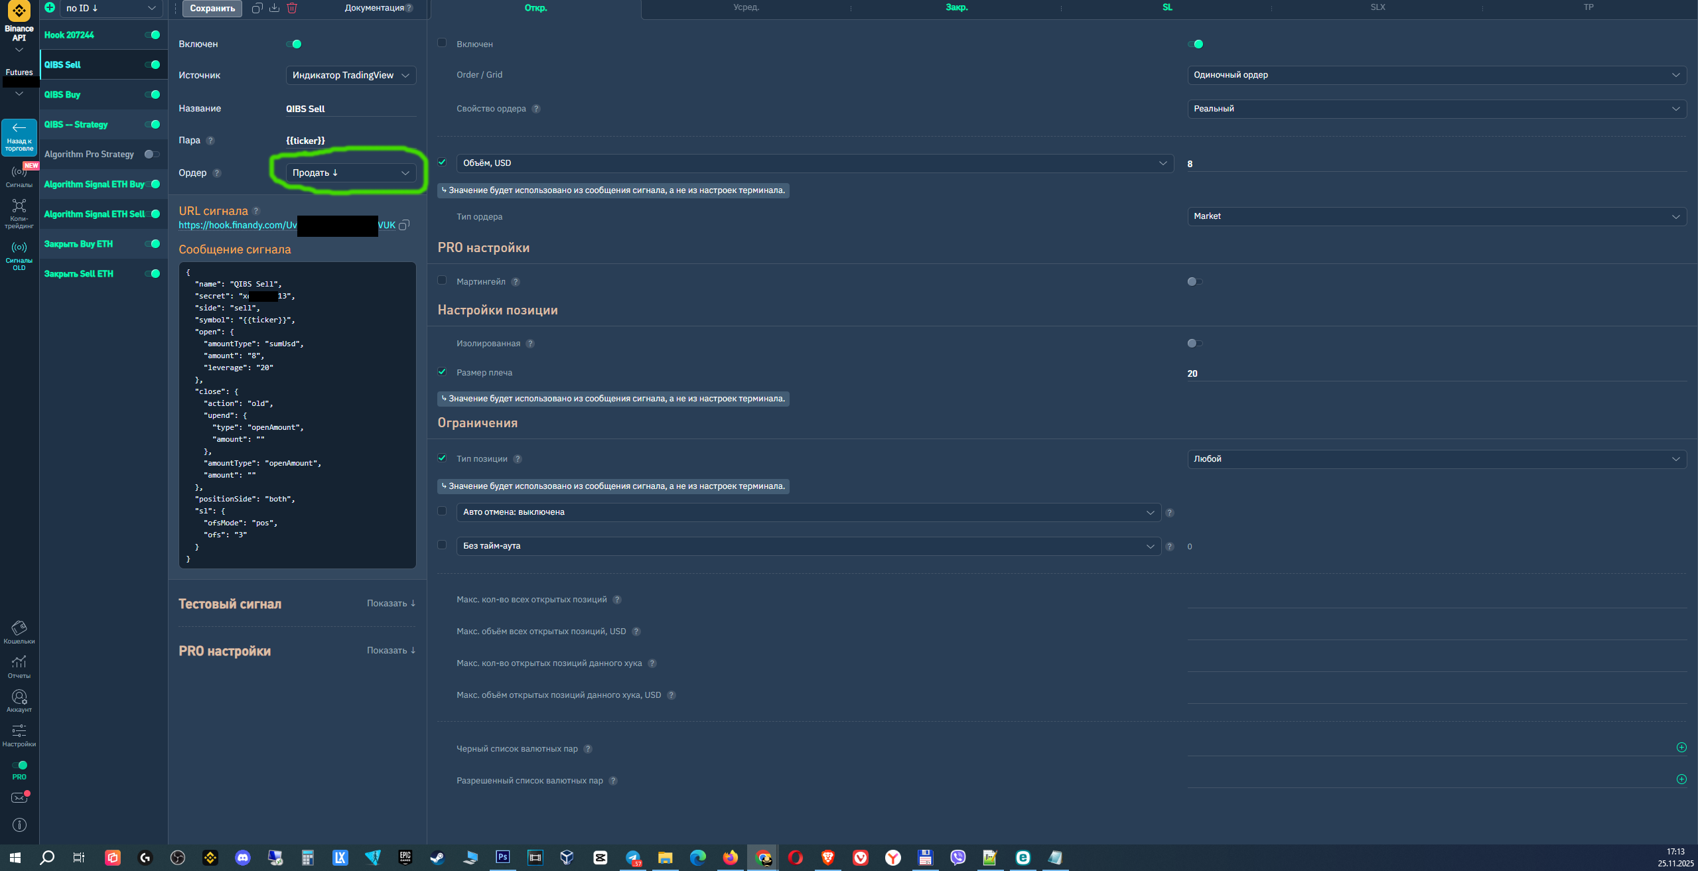The image size is (1698, 871).
Task: Open the Объём, USD type dropdown
Action: coord(815,163)
